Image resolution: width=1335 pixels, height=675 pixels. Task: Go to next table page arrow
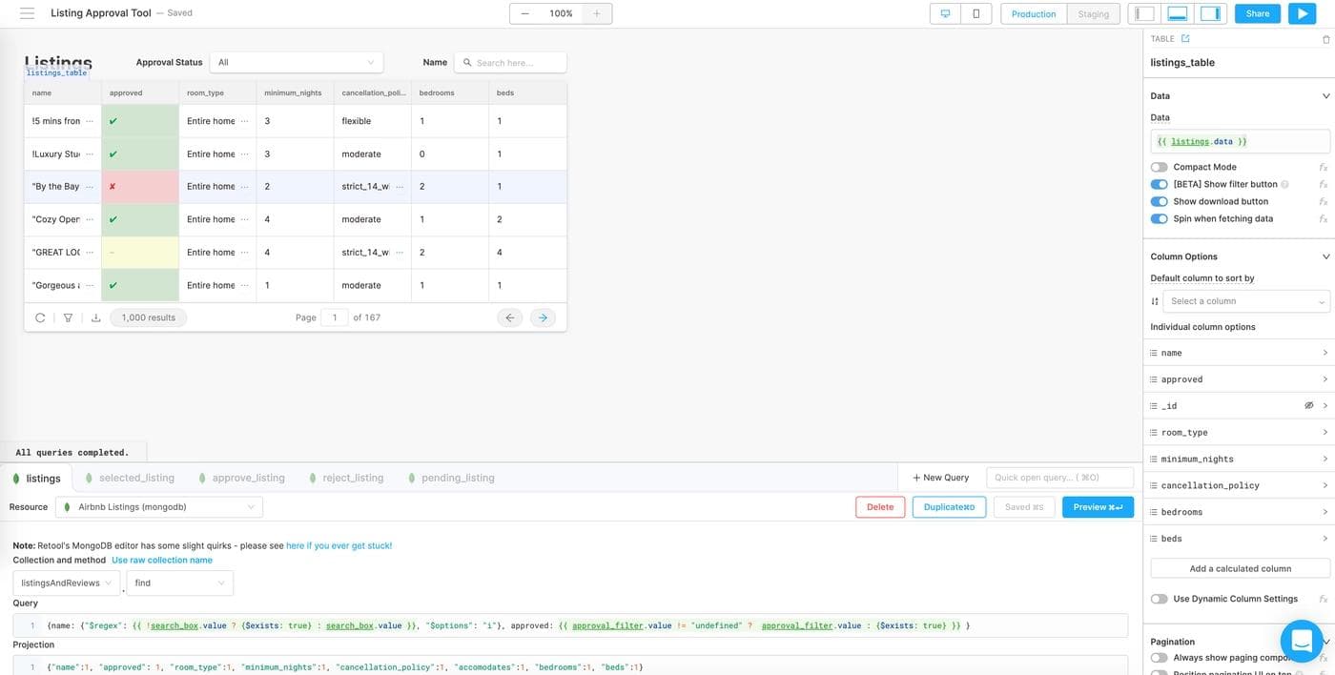543,317
